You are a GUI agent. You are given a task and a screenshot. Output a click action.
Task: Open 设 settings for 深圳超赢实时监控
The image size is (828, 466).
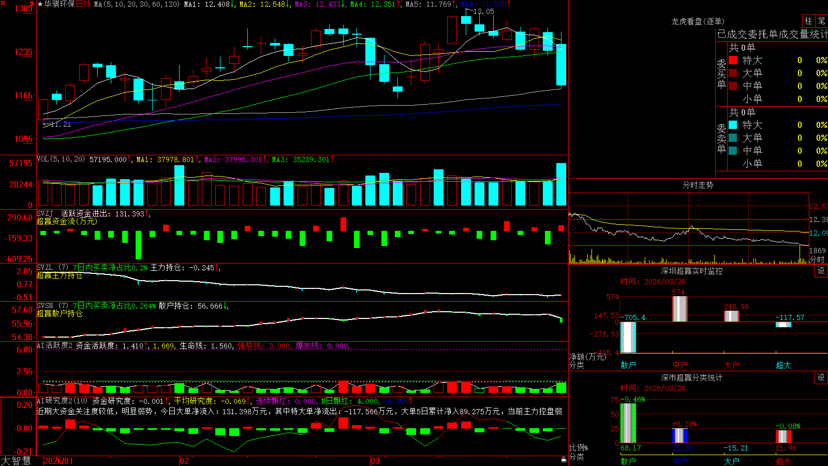pos(821,271)
